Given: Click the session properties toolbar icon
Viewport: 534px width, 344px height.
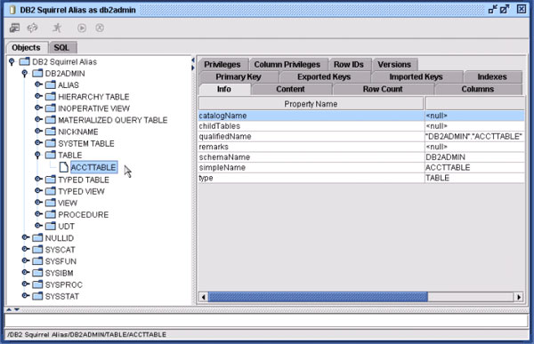Looking at the screenshot, I should [x=14, y=28].
